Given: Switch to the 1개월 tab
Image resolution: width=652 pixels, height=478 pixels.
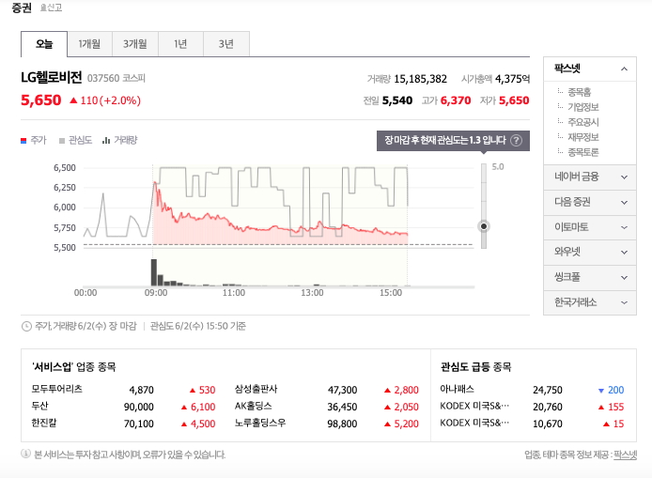Looking at the screenshot, I should [x=89, y=43].
